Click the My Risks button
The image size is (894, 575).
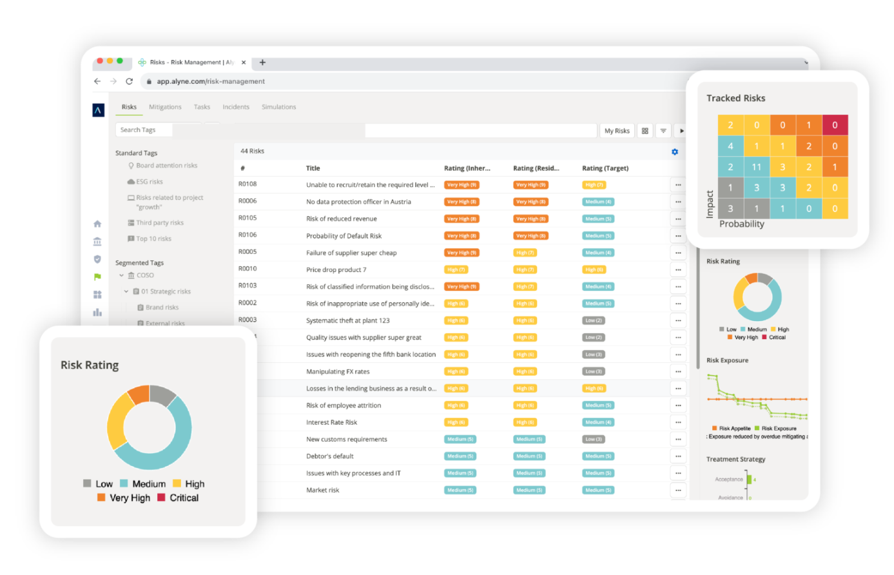(x=617, y=131)
